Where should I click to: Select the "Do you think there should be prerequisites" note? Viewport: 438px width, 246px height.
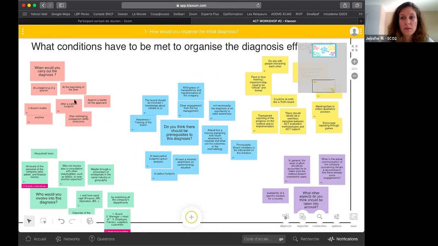point(179,133)
